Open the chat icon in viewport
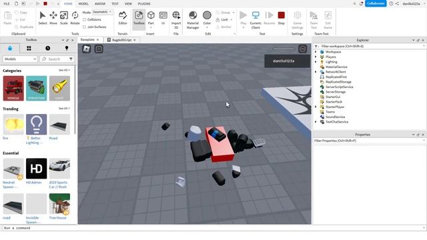Image resolution: width=427 pixels, height=240 pixels. tap(99, 49)
